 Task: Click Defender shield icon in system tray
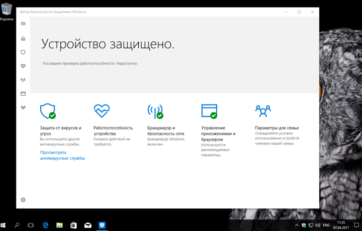(304, 225)
